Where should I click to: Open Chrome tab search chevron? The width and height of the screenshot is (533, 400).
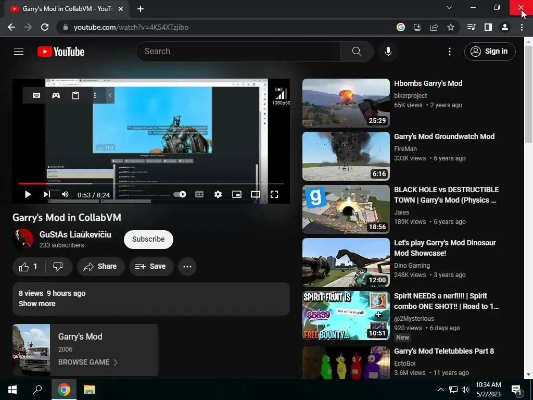pos(449,7)
